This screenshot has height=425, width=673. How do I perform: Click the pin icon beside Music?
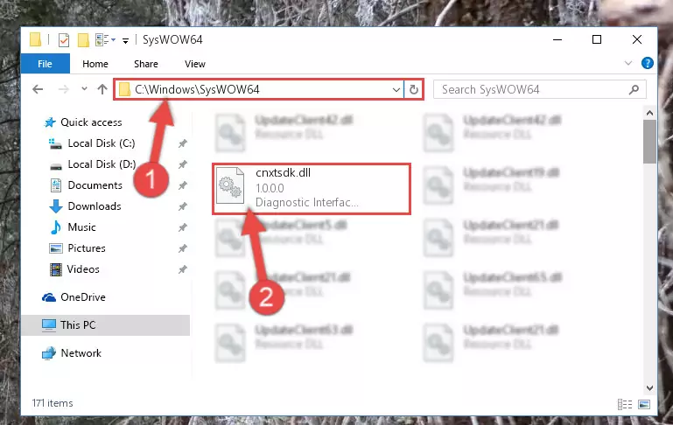click(182, 227)
